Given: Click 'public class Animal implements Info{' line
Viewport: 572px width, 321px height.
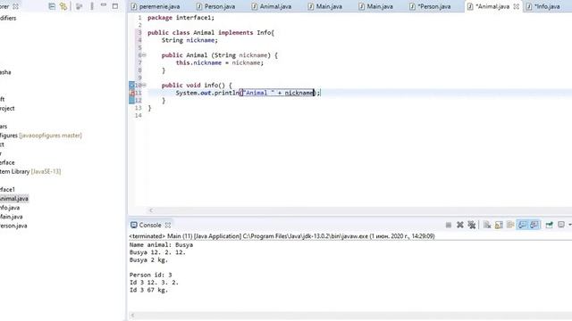Looking at the screenshot, I should pyautogui.click(x=211, y=32).
